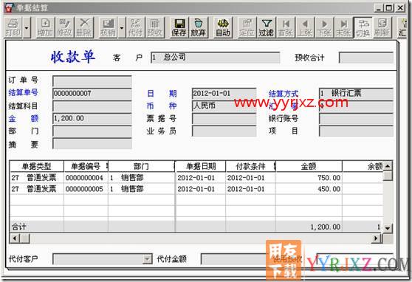Click the 定位 (Locate) toolbar icon
412x282 pixels.
(x=247, y=27)
